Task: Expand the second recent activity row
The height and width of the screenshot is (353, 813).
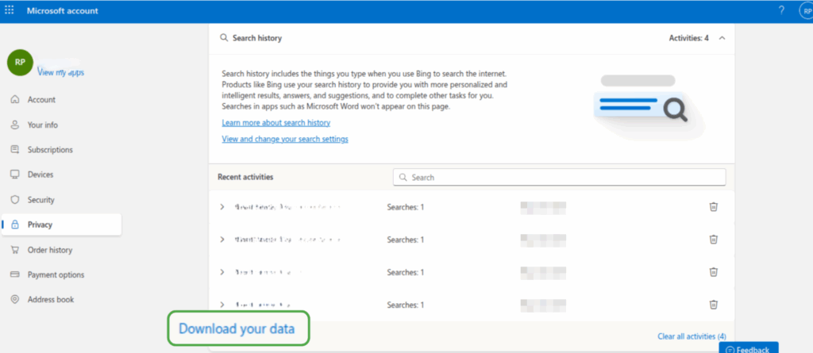Action: pyautogui.click(x=222, y=240)
